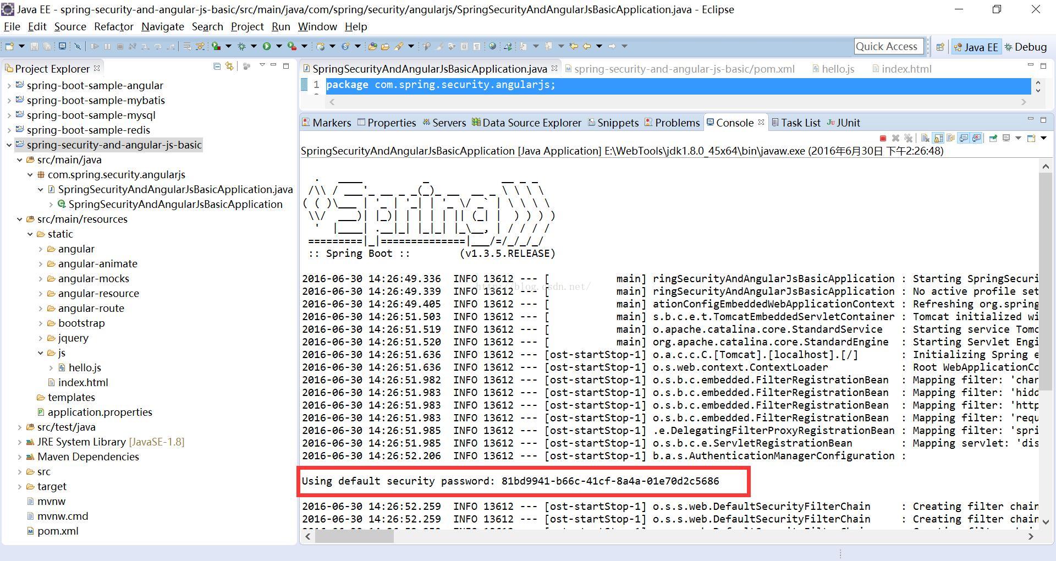Switch to the Debug perspective

coord(1025,47)
